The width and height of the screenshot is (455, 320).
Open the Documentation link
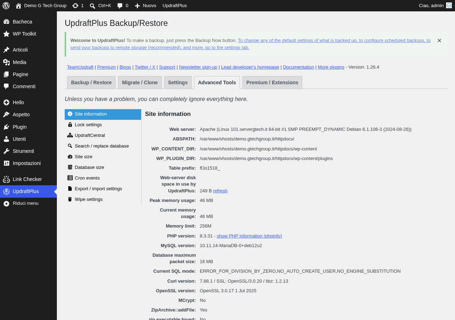(299, 67)
